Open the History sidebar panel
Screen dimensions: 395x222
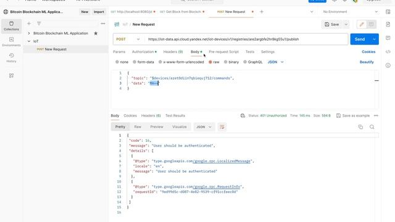click(x=11, y=58)
